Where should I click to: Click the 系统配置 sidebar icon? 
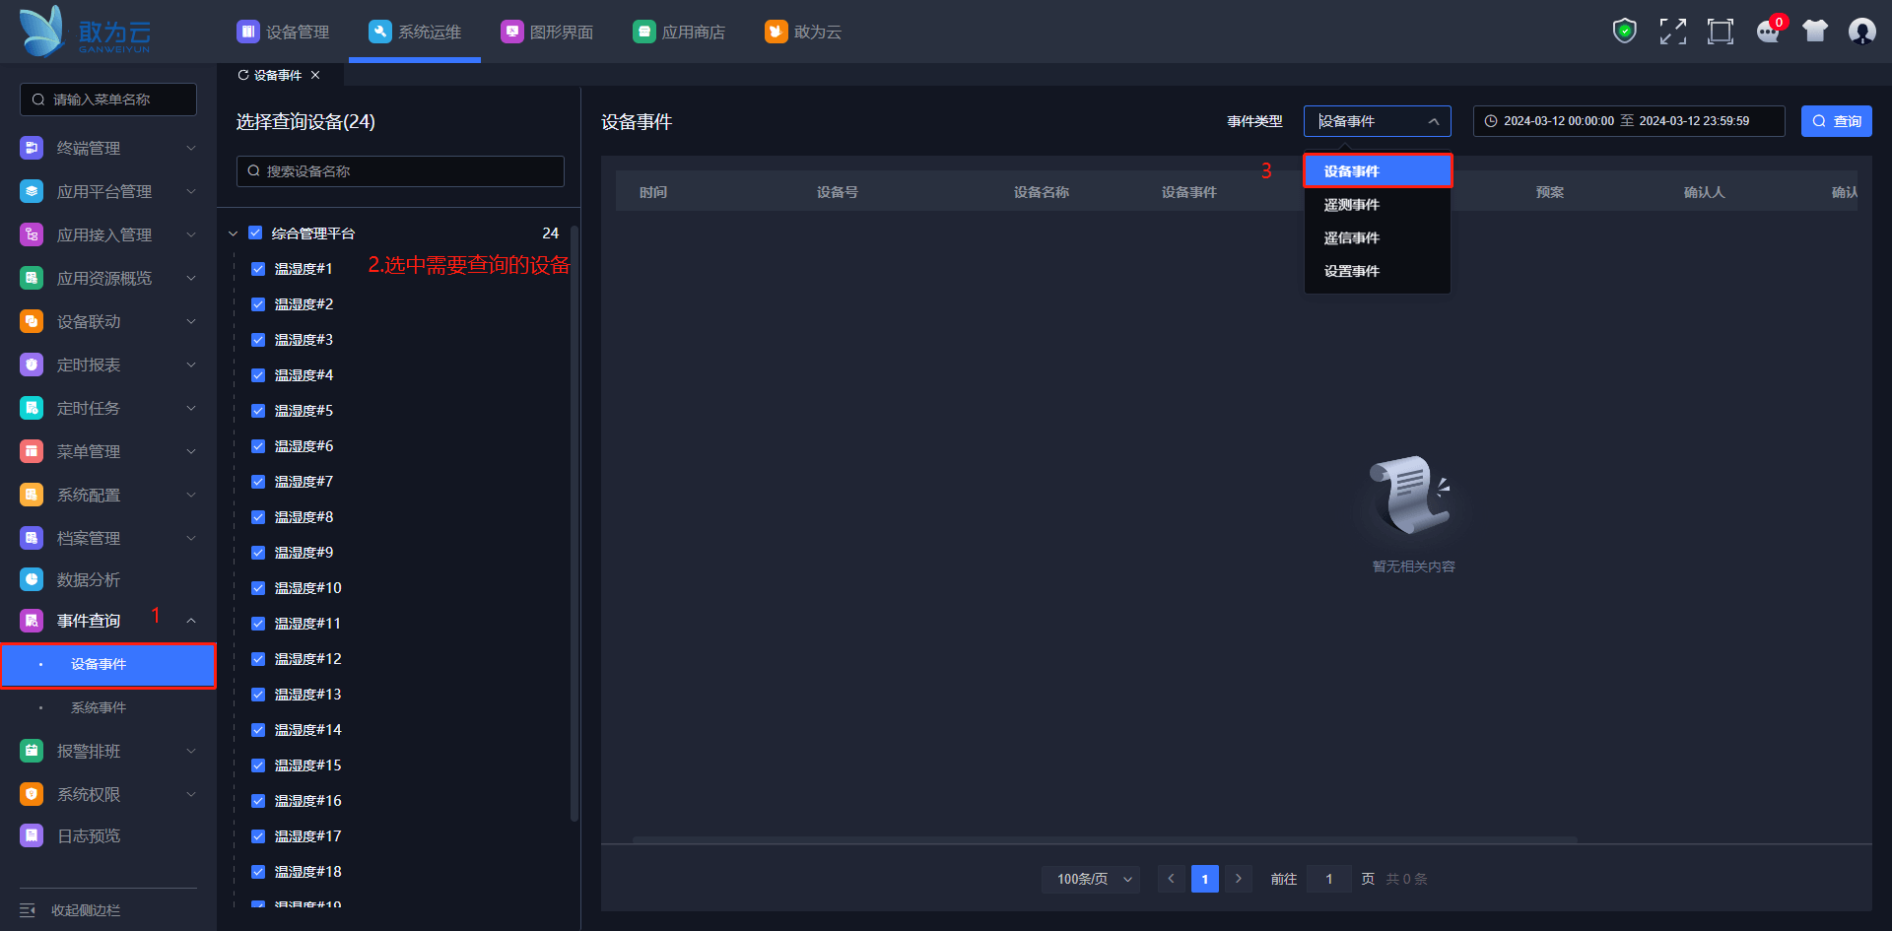pos(32,495)
